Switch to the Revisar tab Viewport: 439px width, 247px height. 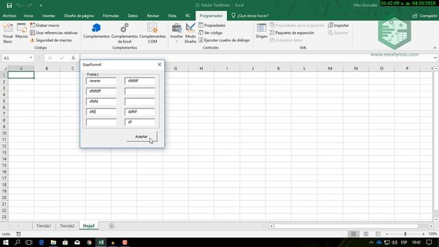point(153,16)
